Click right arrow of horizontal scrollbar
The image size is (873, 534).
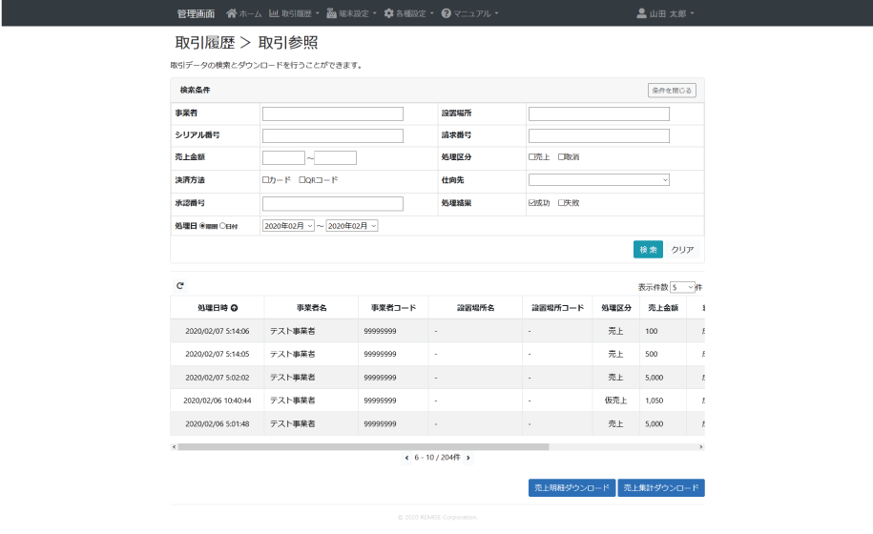(701, 446)
